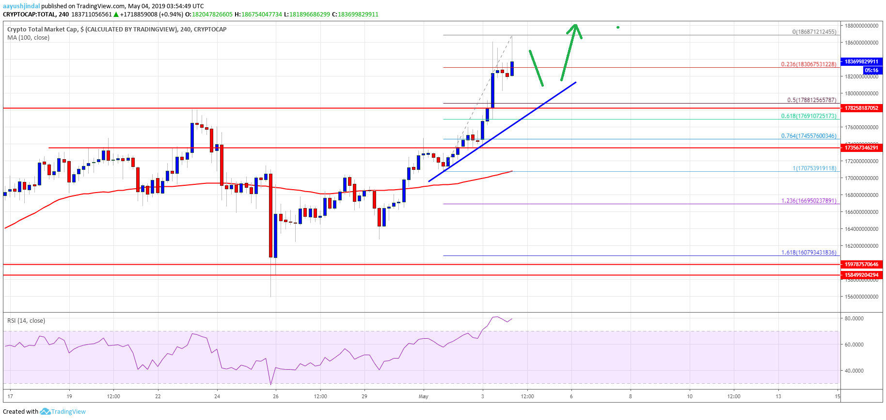Click the 188000000000 price axis value
886x420 pixels.
pos(861,26)
